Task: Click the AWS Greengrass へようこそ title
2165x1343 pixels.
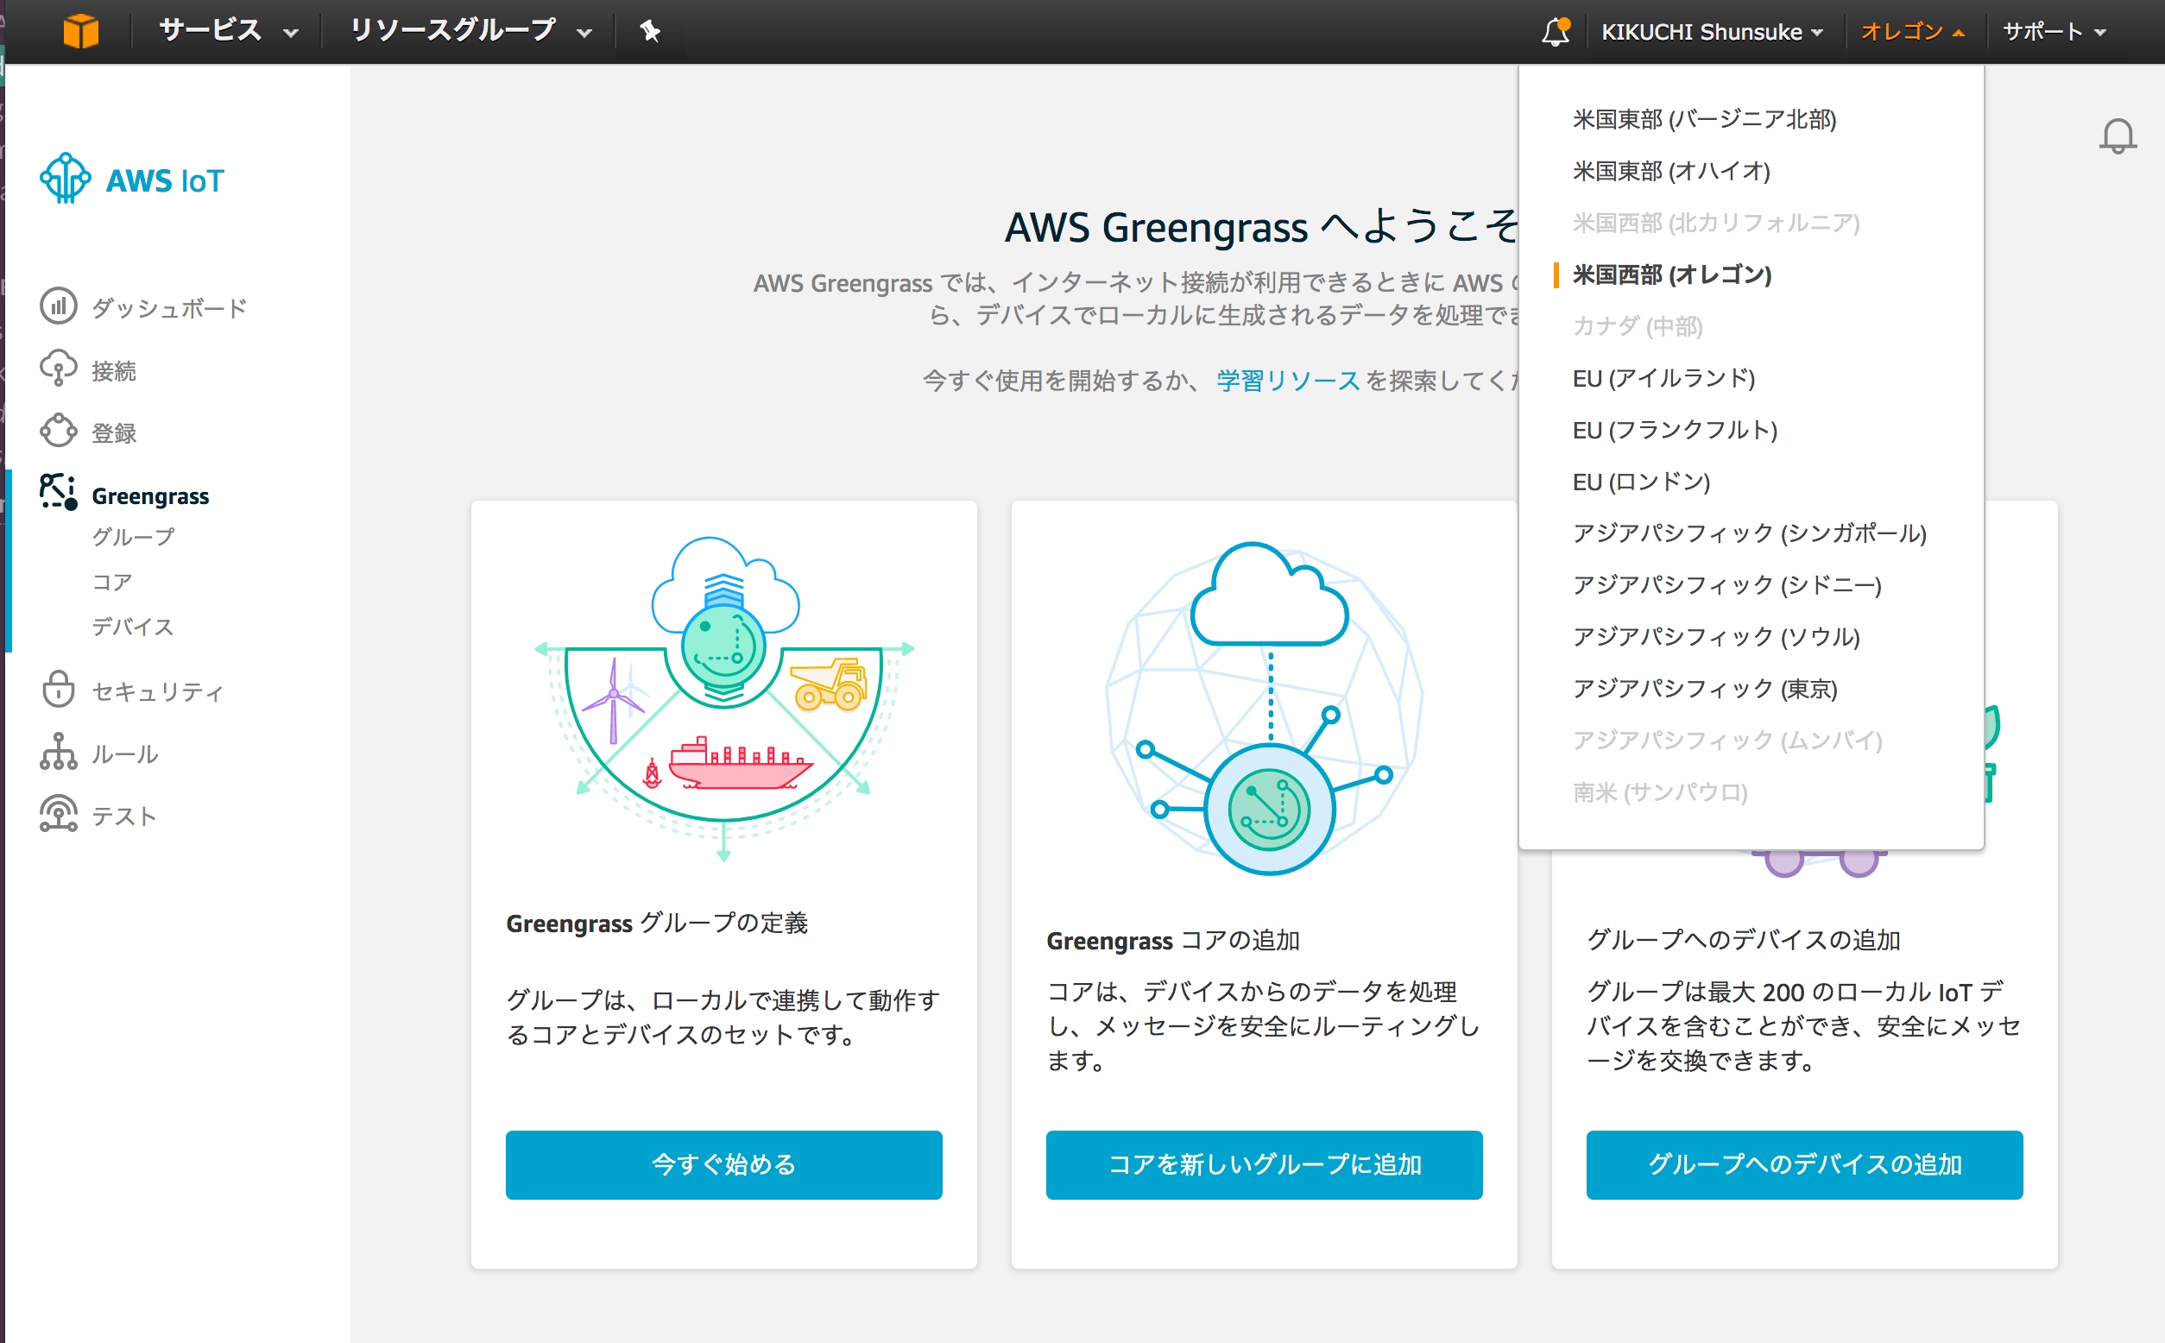Action: tap(1261, 226)
